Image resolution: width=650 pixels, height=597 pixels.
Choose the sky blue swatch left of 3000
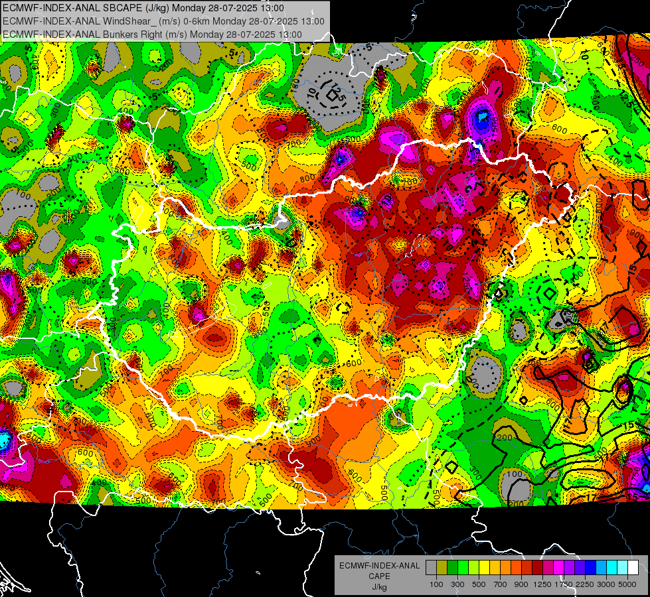601,568
